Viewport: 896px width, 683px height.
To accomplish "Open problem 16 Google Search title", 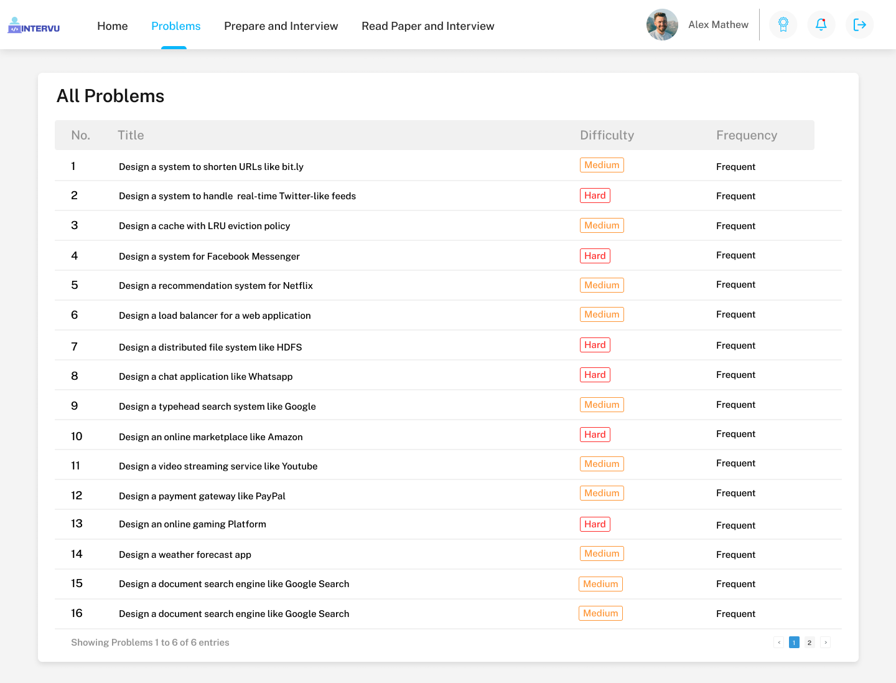I will click(x=234, y=614).
